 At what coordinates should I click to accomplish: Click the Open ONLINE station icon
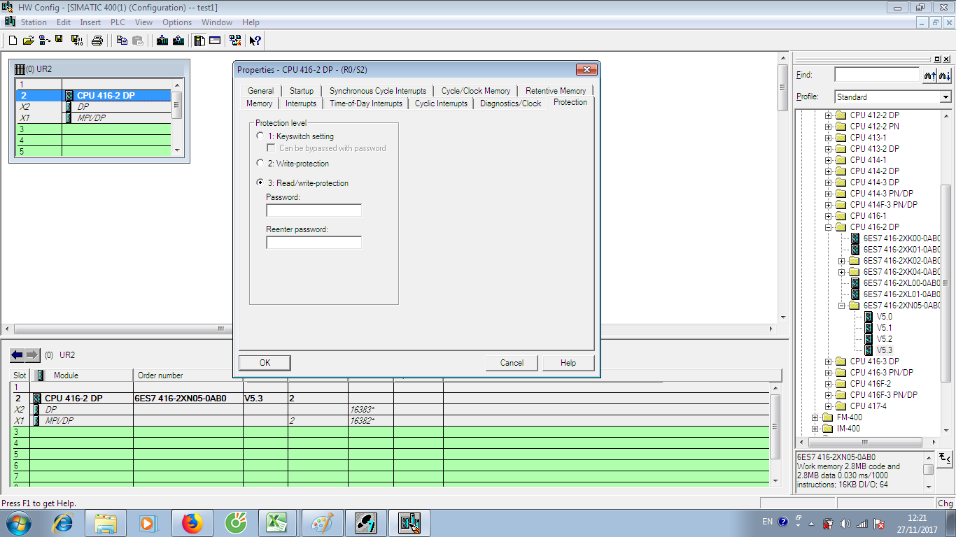(x=43, y=41)
